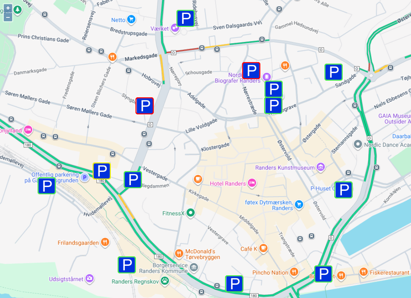Click the zoom out minus button
411x298 pixels.
tap(8, 17)
